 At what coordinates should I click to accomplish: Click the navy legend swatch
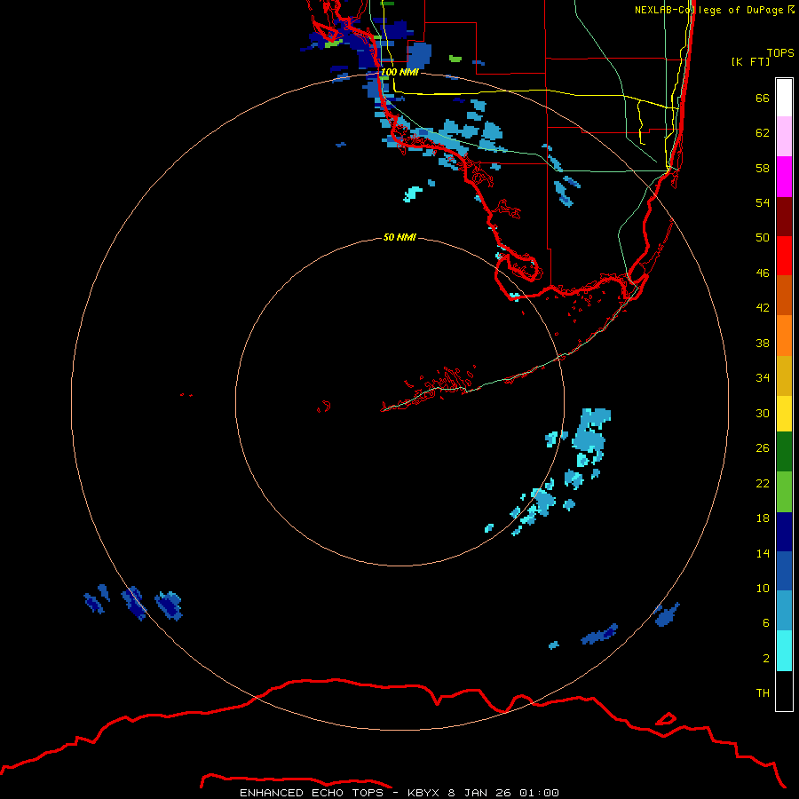tap(784, 532)
